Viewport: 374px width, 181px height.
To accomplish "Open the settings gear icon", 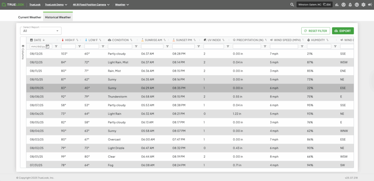I will tap(363, 4).
